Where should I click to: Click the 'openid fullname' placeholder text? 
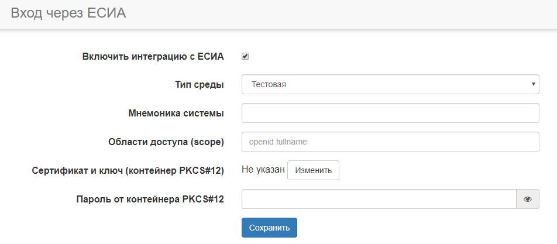pos(278,142)
